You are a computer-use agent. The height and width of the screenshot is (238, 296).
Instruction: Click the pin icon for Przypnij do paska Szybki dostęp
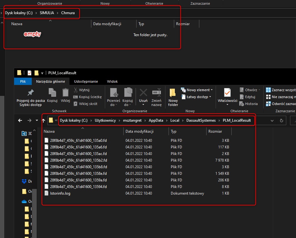30,93
